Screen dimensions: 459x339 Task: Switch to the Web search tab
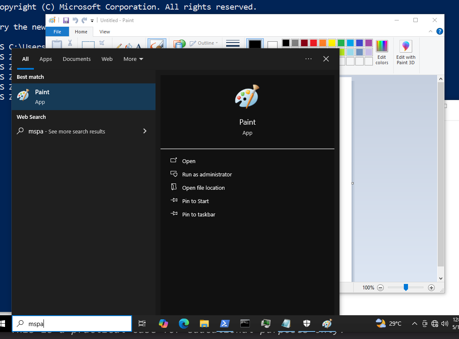point(107,59)
